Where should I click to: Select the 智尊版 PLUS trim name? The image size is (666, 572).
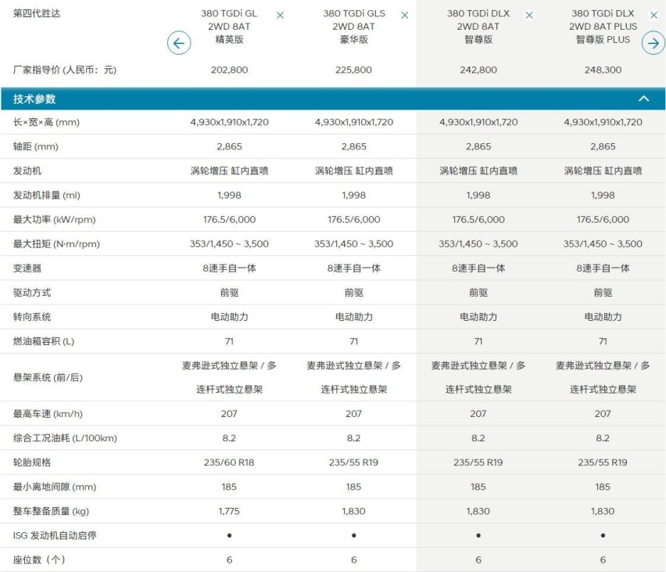603,27
